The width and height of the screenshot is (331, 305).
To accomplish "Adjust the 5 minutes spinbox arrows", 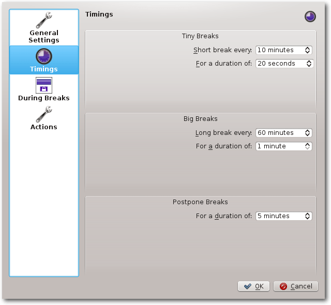I will click(x=307, y=216).
